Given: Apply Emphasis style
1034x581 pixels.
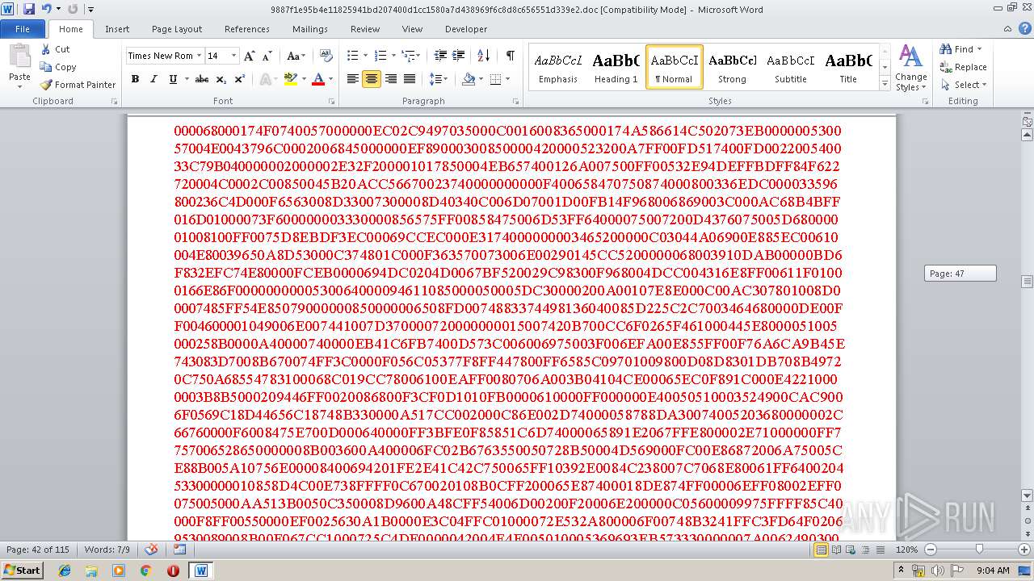Looking at the screenshot, I should coord(558,66).
